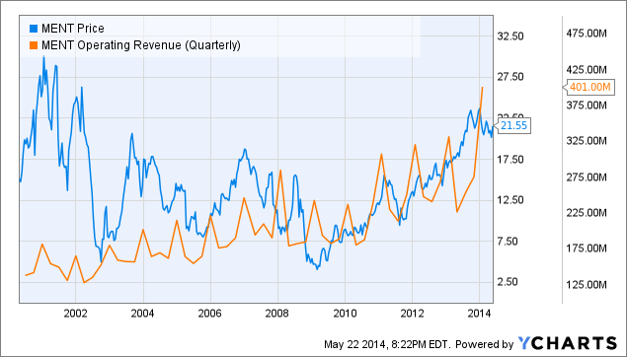Click the 32.50 price axis value

click(x=510, y=36)
